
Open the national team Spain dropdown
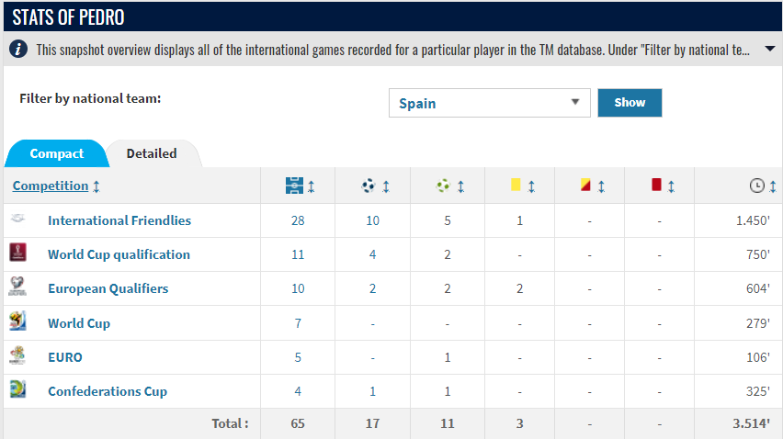(x=489, y=103)
